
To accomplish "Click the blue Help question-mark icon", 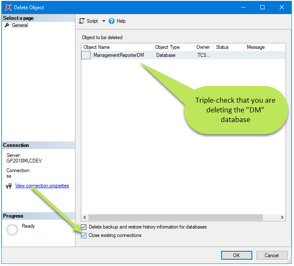I will coord(111,21).
